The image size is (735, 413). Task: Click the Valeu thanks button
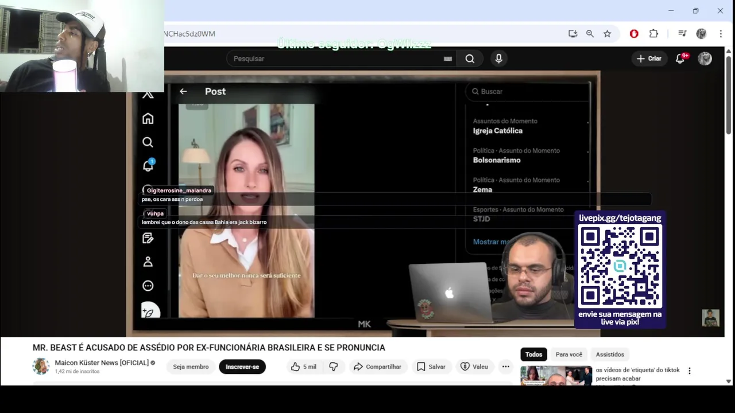click(474, 367)
